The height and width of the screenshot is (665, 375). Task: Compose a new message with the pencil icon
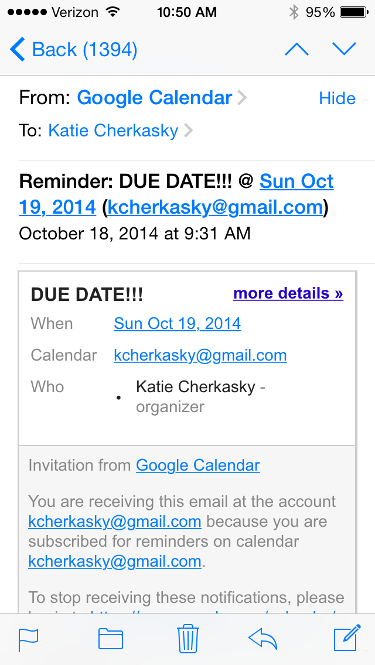coord(347,637)
